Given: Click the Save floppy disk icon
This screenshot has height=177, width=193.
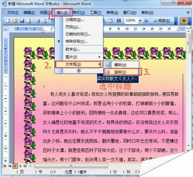Looking at the screenshot, I should tap(22, 21).
